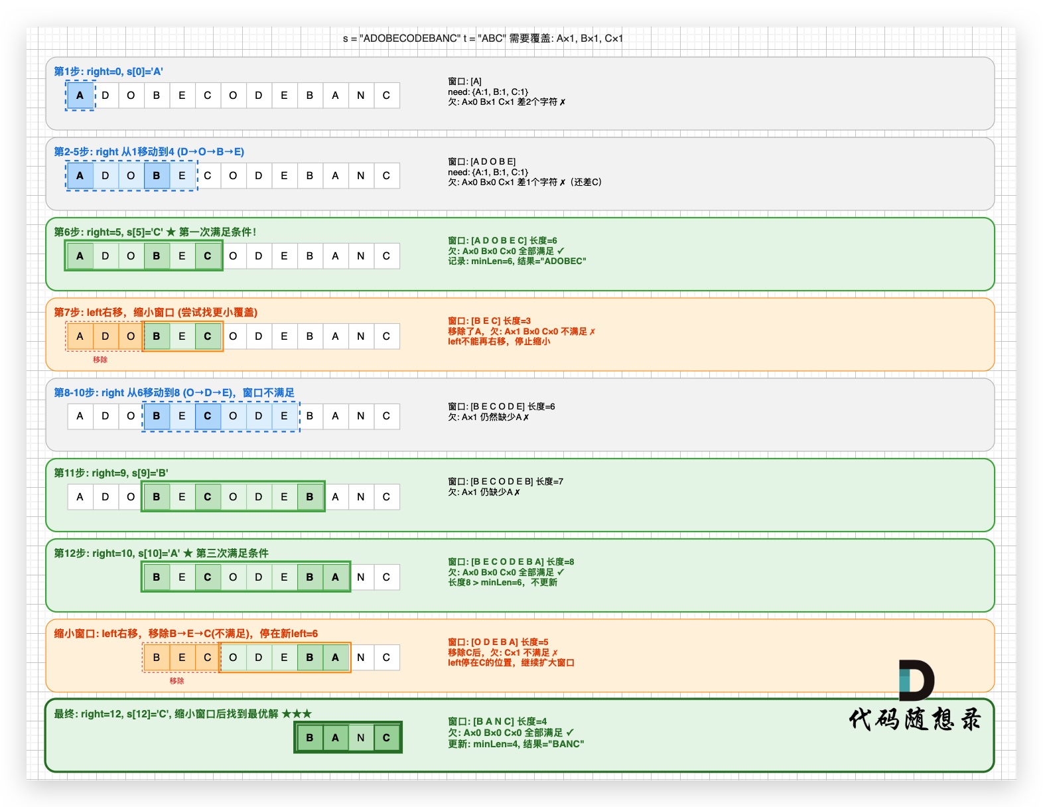Viewport: 1043px width, 807px height.
Task: Click the dark D logo icon
Action: click(x=916, y=680)
